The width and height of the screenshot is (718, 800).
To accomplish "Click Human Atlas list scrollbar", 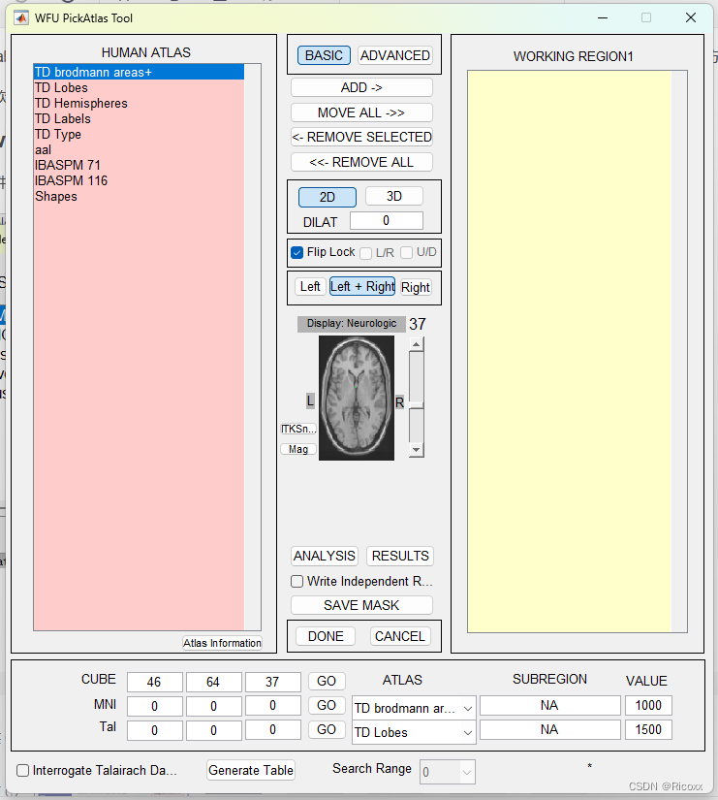I will coord(253,347).
